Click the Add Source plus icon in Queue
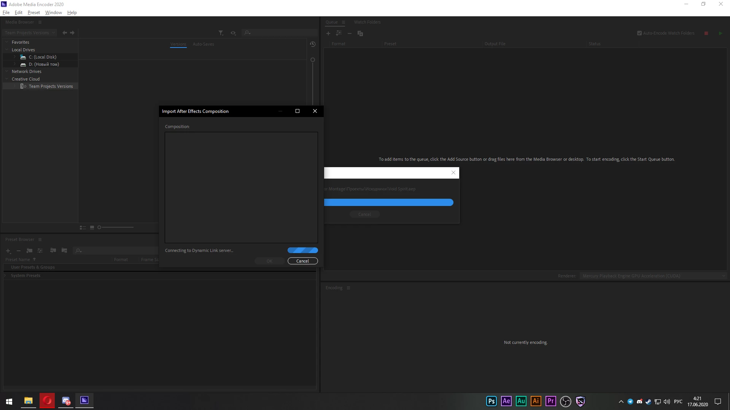 point(328,33)
